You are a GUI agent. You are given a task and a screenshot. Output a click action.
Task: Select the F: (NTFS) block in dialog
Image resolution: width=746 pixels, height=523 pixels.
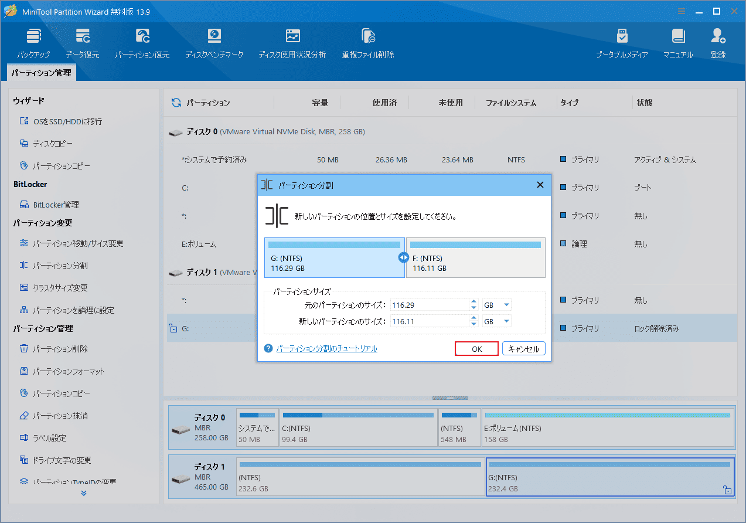tap(475, 257)
